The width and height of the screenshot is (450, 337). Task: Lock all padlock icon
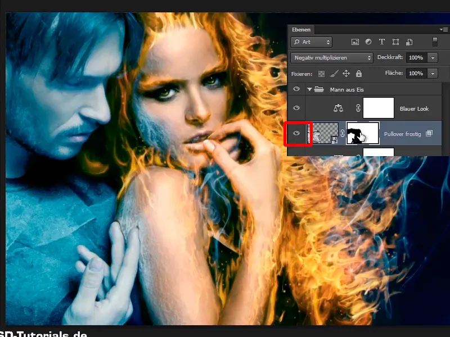click(359, 74)
